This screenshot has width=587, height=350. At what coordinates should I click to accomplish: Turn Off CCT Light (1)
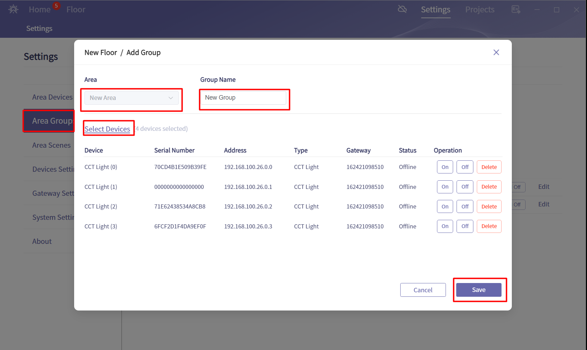tap(465, 187)
